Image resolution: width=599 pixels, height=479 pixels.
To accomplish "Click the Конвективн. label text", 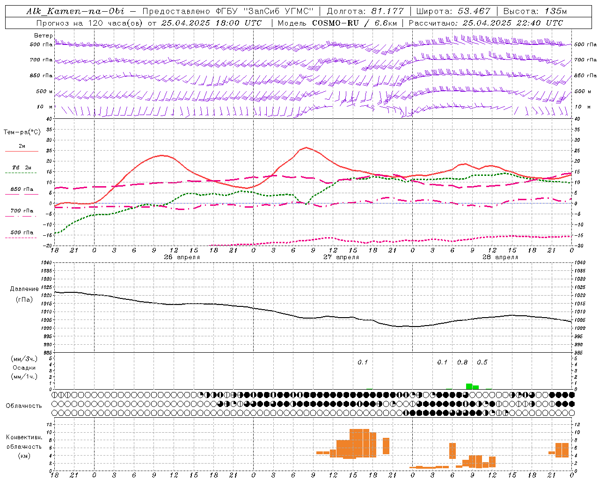I will pyautogui.click(x=24, y=437).
